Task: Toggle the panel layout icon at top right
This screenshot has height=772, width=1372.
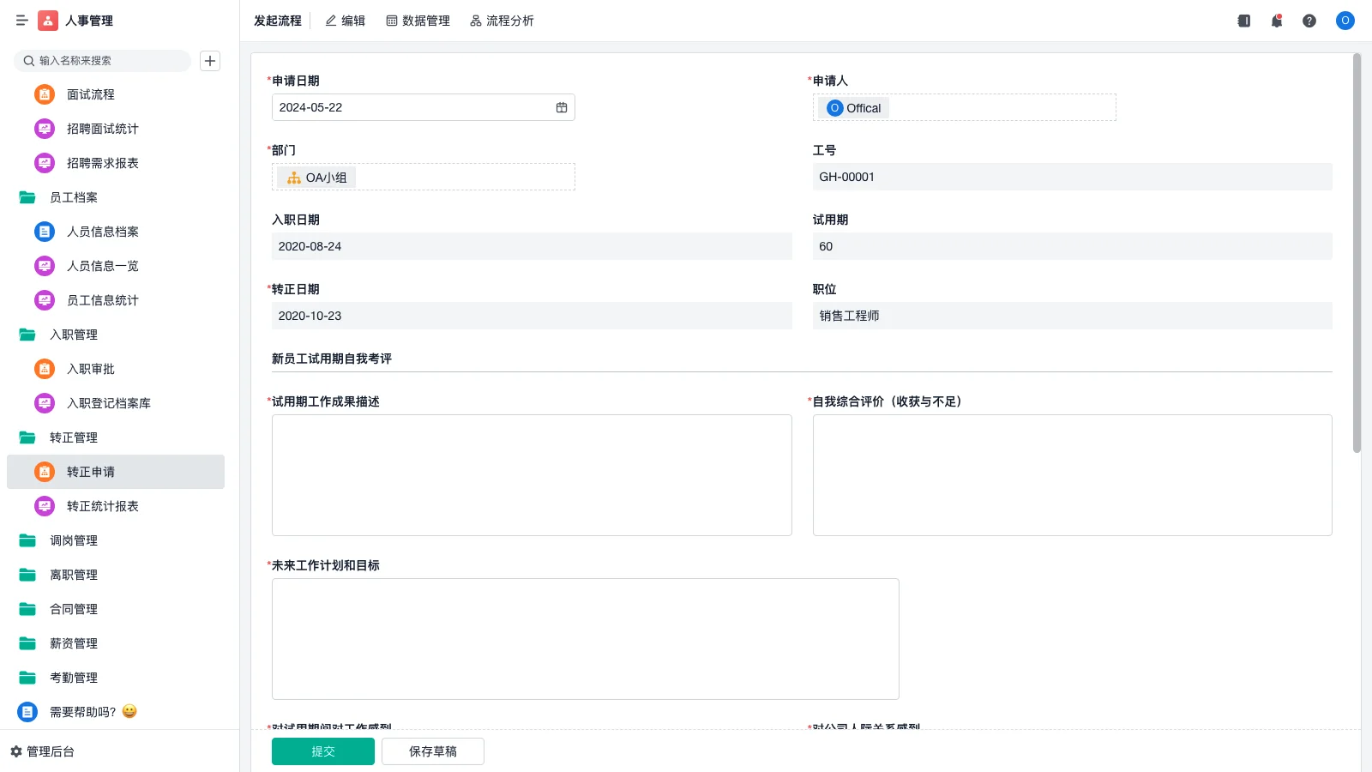Action: point(1243,21)
